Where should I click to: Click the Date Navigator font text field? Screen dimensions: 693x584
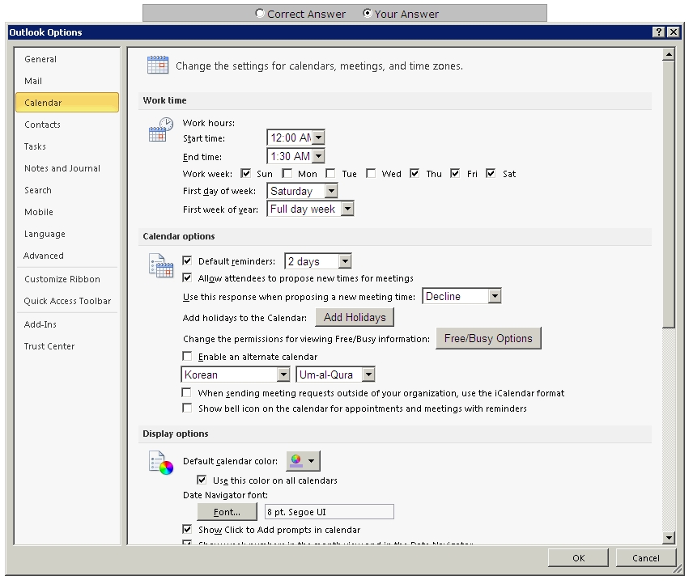(x=329, y=512)
